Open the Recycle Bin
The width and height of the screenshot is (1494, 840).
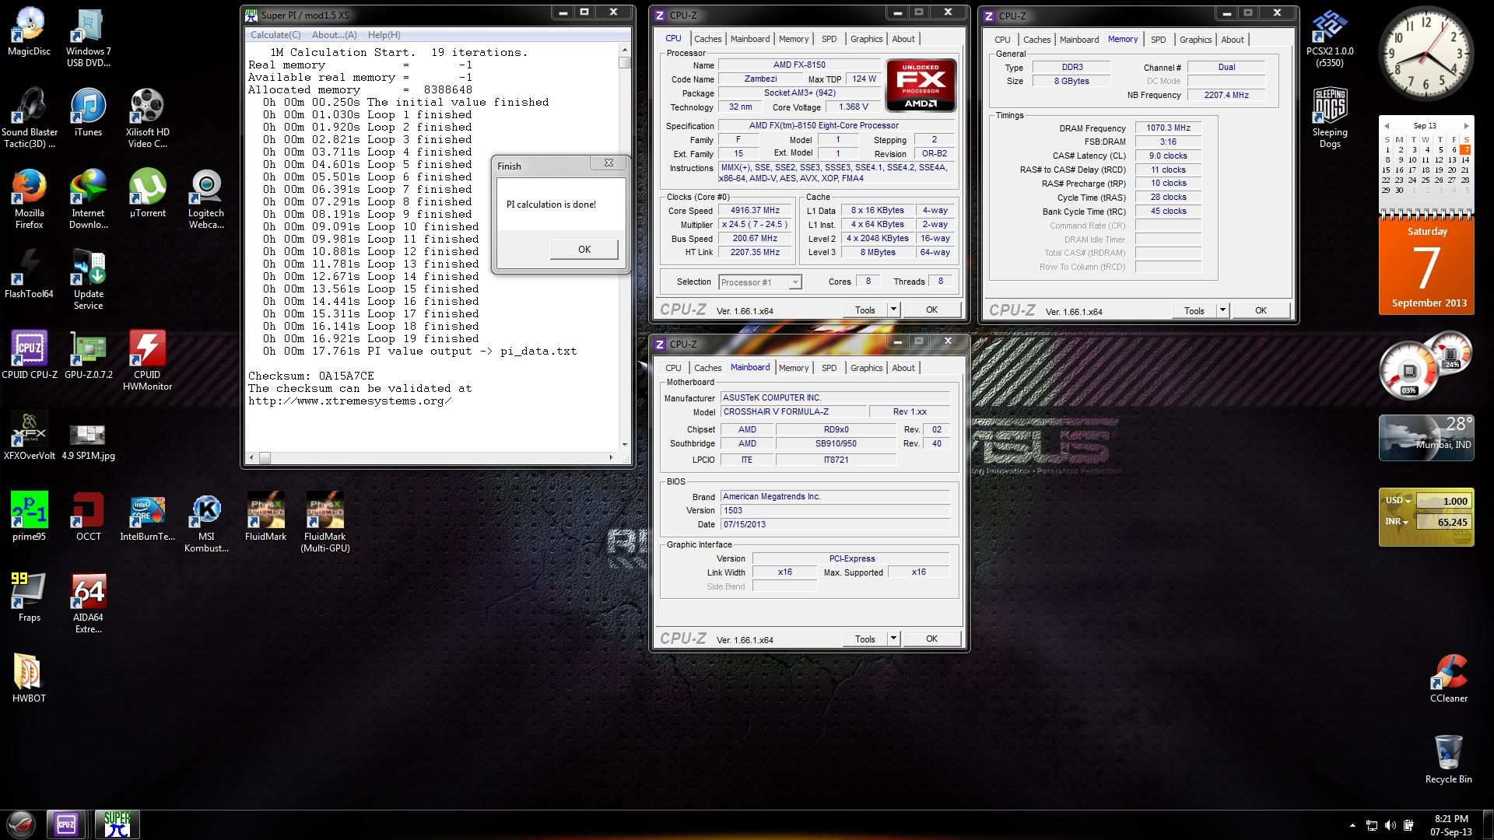1448,759
